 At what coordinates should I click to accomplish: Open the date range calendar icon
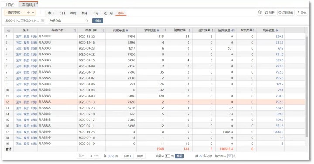pyautogui.click(x=42, y=20)
